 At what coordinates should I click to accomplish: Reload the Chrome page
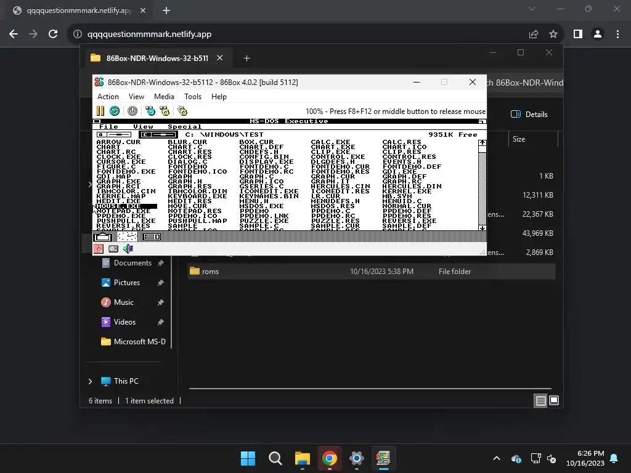pyautogui.click(x=53, y=34)
